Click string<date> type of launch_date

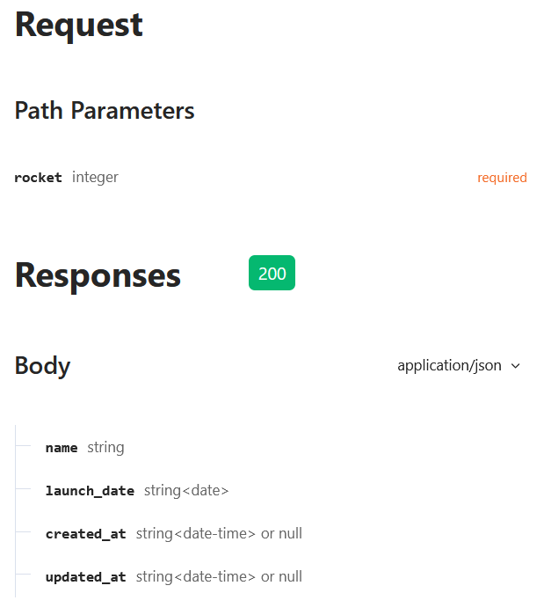[x=186, y=491]
